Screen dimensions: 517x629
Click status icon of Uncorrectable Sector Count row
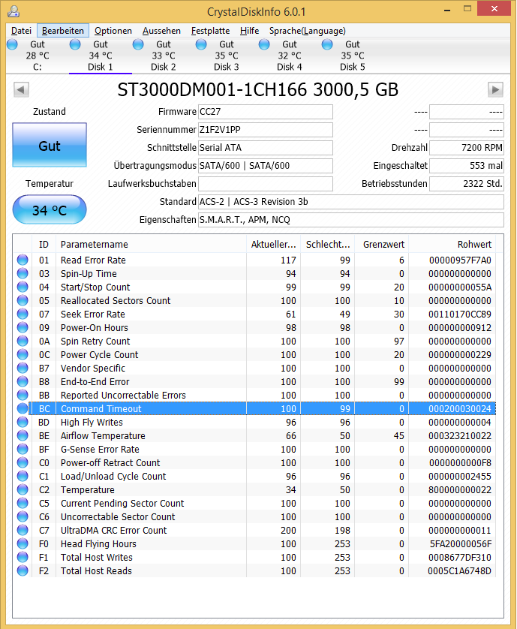coord(23,516)
